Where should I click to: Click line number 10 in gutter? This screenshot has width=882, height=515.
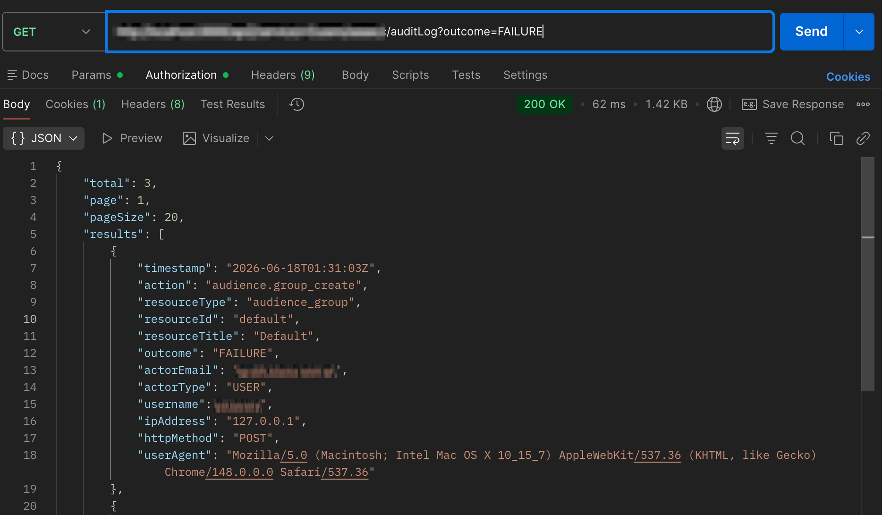point(30,319)
